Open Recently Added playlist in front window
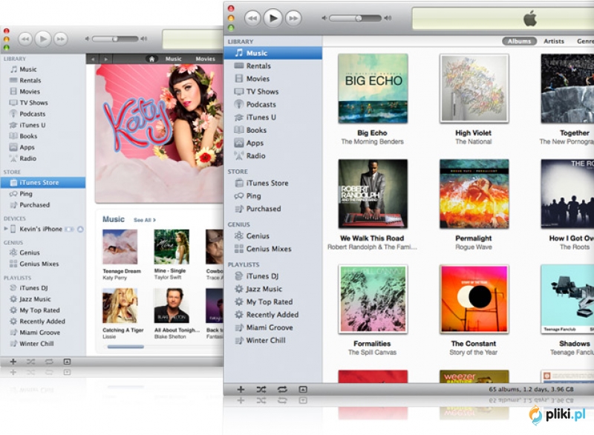 (272, 315)
